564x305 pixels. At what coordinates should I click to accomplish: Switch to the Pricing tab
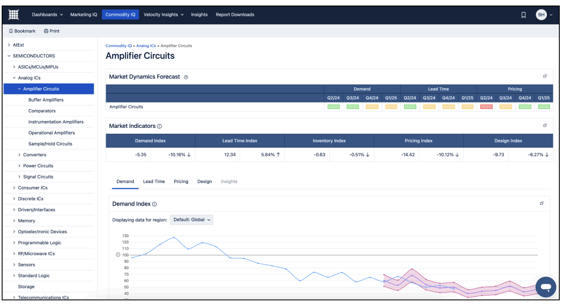(181, 181)
